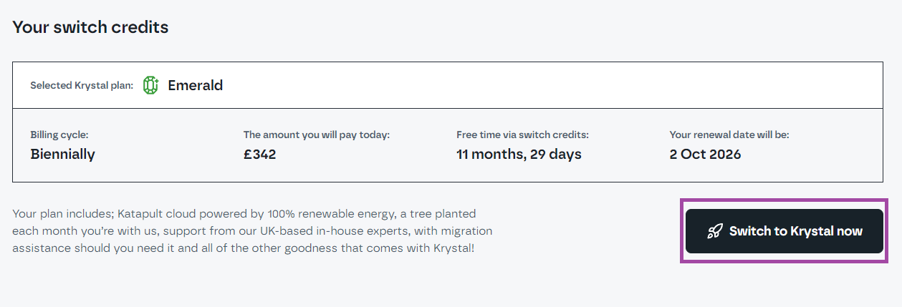Screen dimensions: 902x307
Task: Click the selected plan header row
Action: 448,85
